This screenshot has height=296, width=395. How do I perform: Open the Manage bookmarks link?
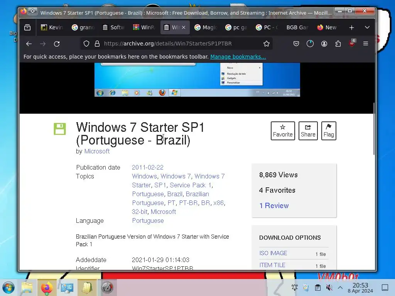pos(238,57)
